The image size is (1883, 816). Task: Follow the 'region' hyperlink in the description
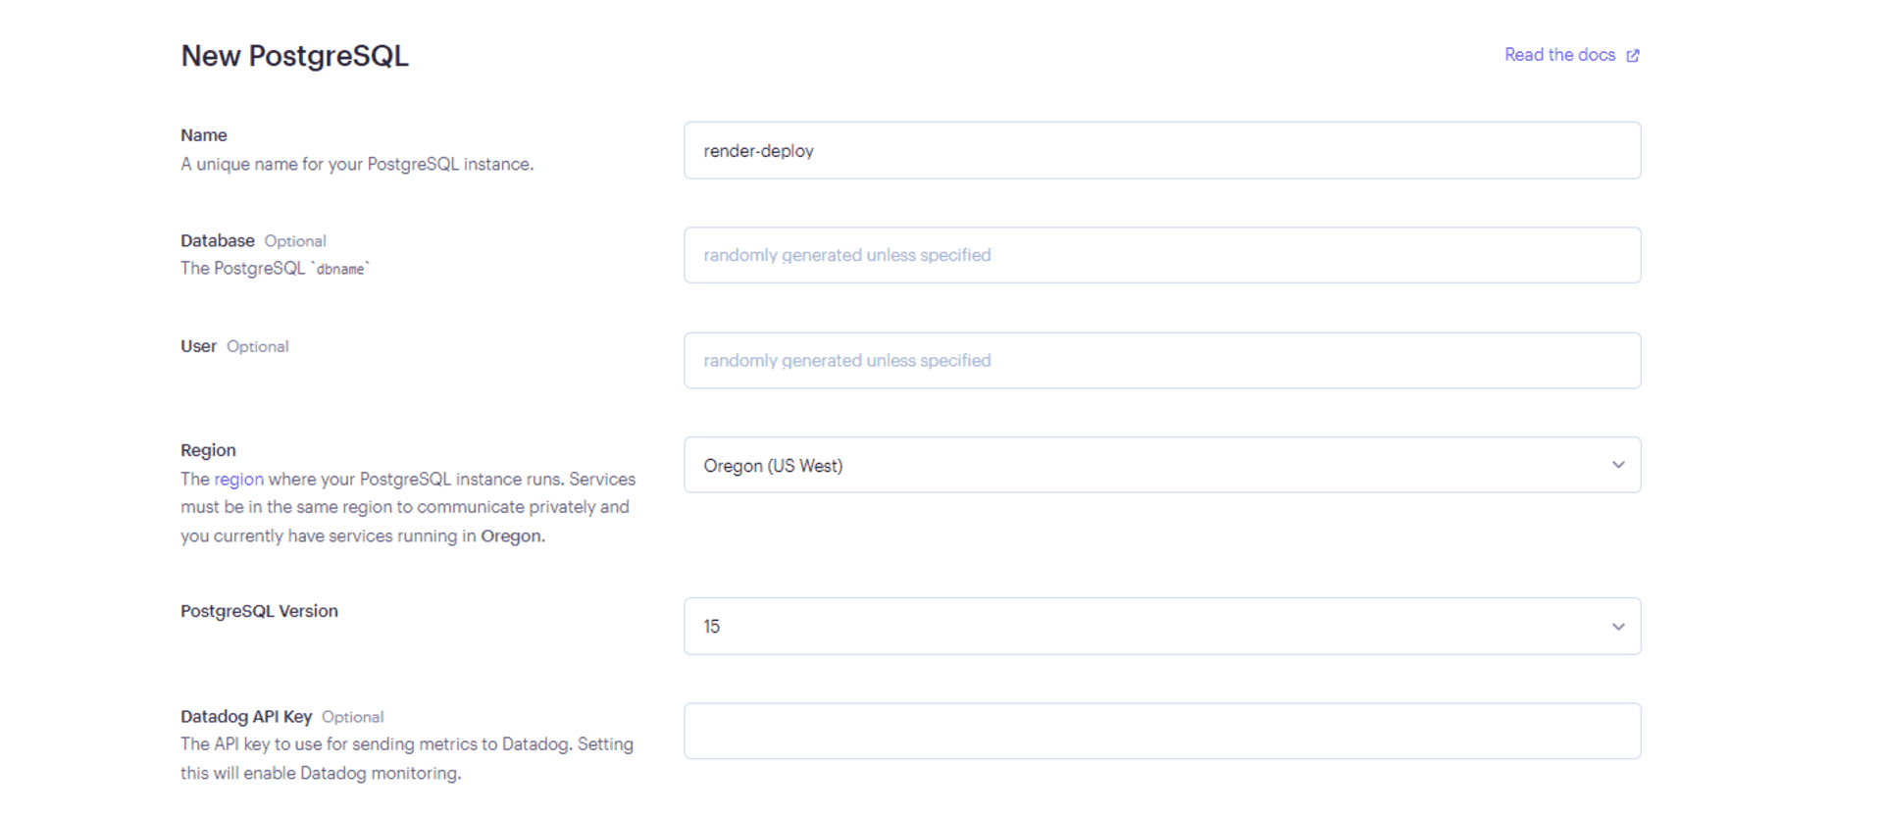pos(238,479)
